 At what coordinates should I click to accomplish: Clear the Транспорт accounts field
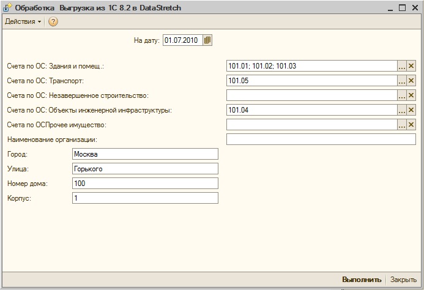[x=411, y=81]
